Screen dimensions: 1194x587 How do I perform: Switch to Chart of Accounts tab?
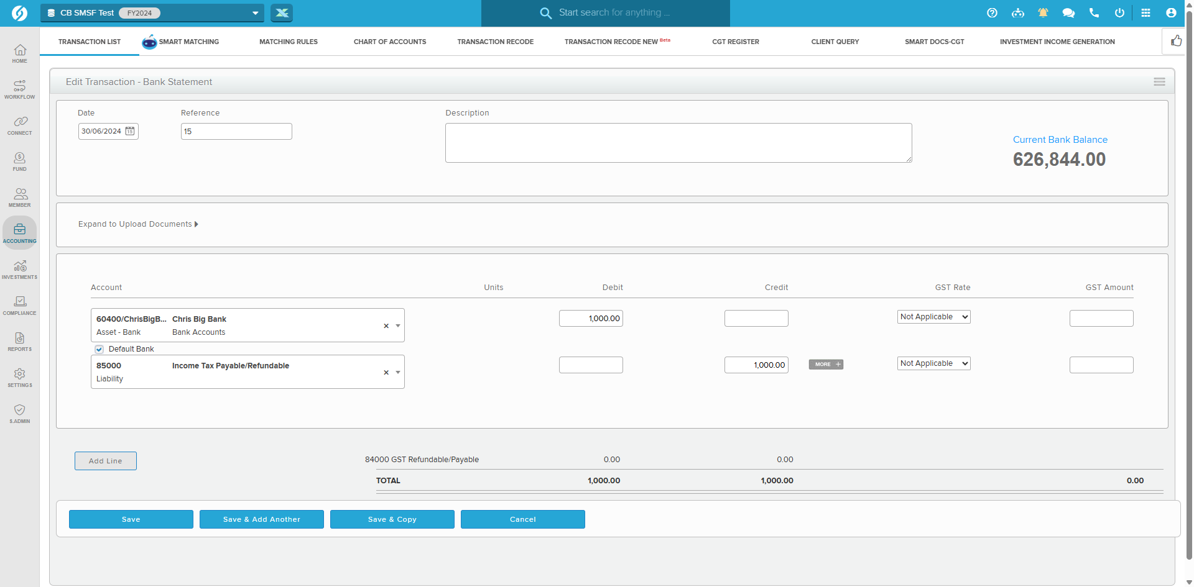(390, 42)
